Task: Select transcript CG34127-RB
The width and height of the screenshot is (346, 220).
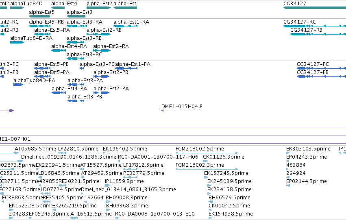Action: (318, 34)
